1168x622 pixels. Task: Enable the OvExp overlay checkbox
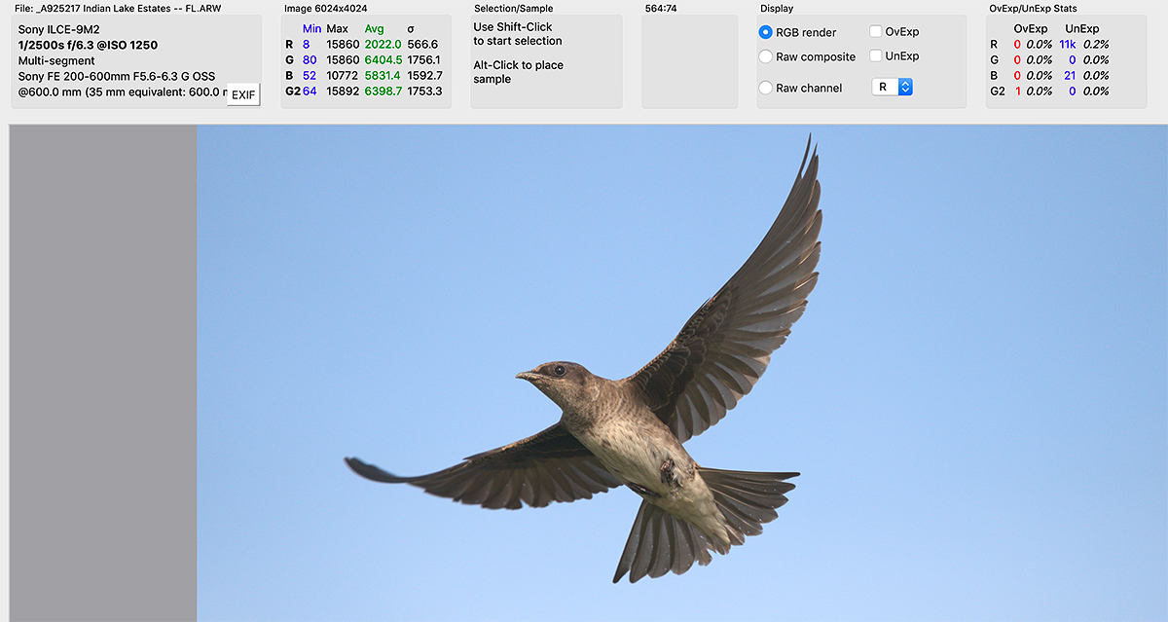tap(876, 31)
